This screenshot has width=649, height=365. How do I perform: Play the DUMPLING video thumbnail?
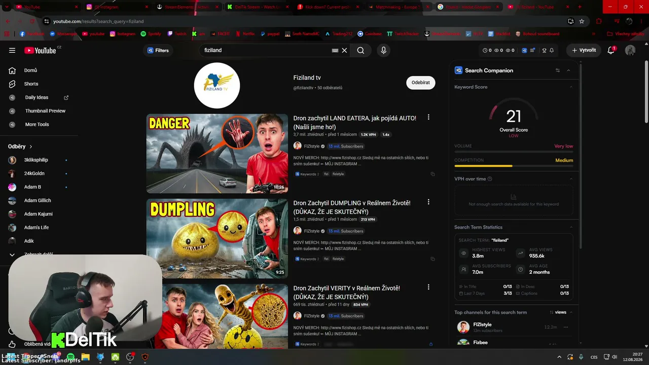click(217, 238)
